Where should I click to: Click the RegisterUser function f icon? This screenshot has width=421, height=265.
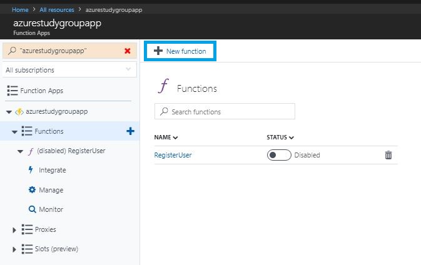(31, 151)
